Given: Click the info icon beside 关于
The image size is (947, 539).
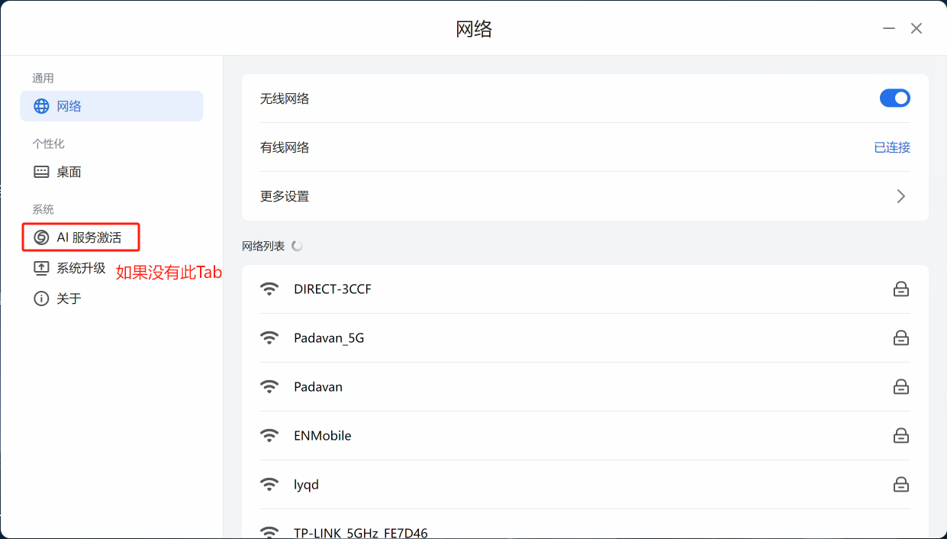Looking at the screenshot, I should [x=41, y=299].
